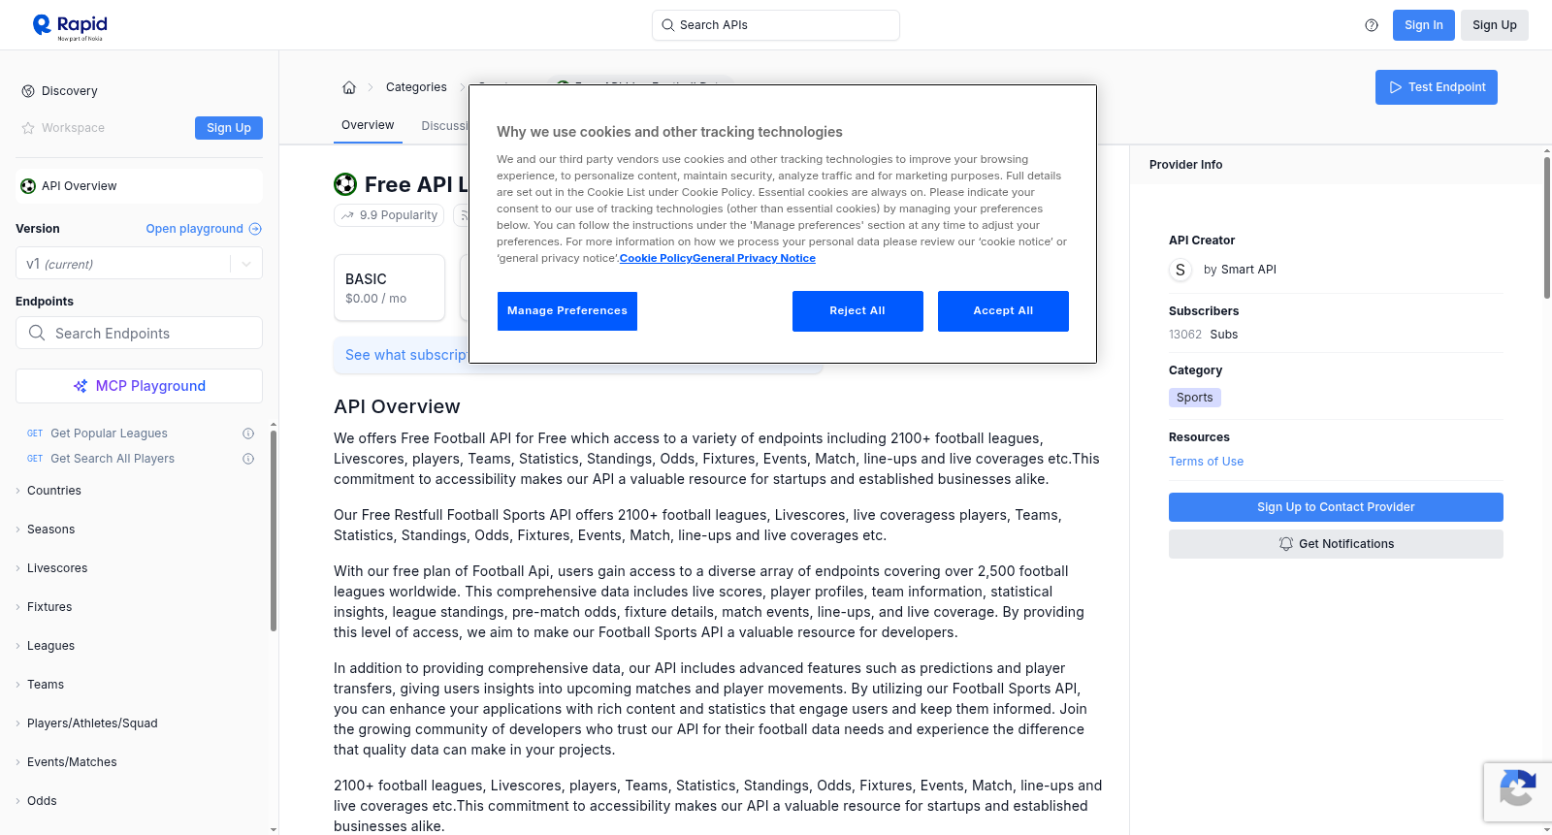
Task: Switch to the Overview tab
Action: 368,125
